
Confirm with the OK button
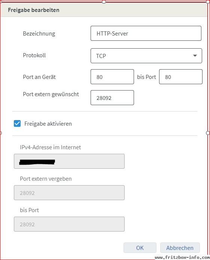(140, 248)
